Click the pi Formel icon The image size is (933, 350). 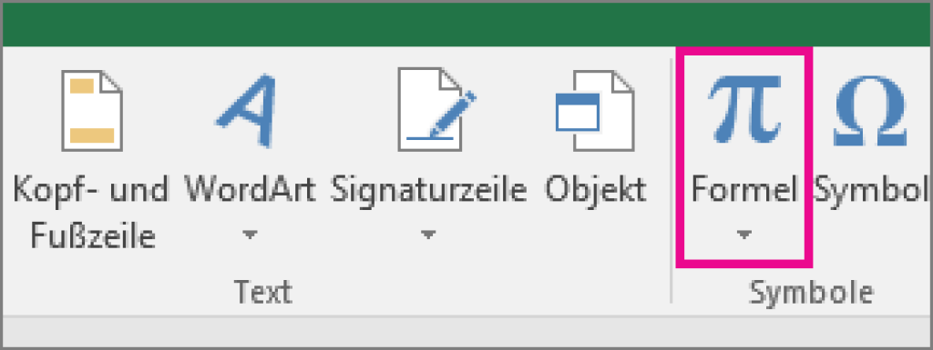tap(744, 109)
